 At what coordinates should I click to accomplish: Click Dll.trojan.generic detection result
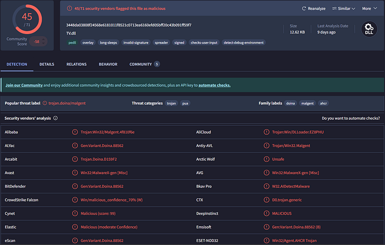tap(287, 200)
